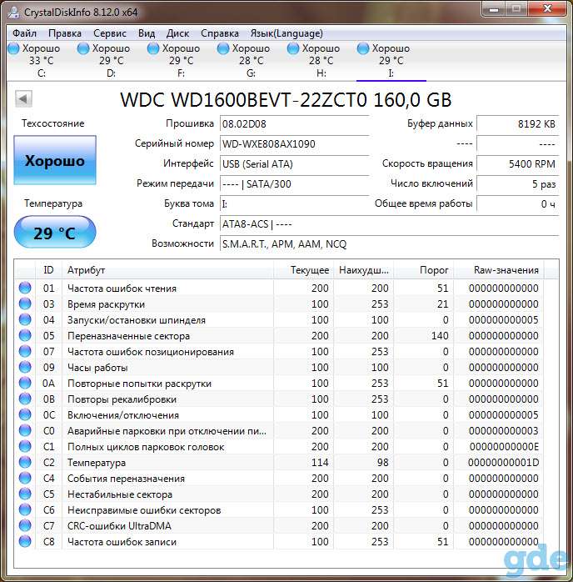This screenshot has width=573, height=582.
Task: Click the Raw-значения column header
Action: [499, 270]
